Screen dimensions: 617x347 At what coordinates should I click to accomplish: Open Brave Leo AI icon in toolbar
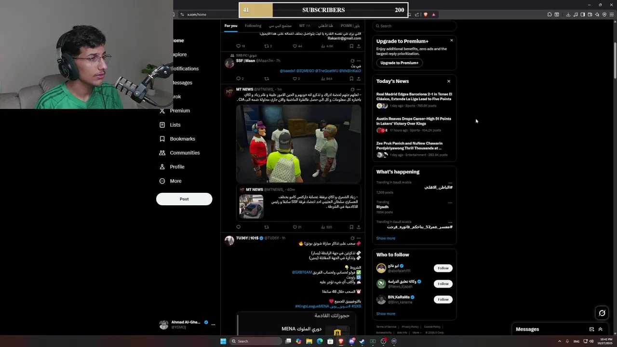(x=597, y=14)
